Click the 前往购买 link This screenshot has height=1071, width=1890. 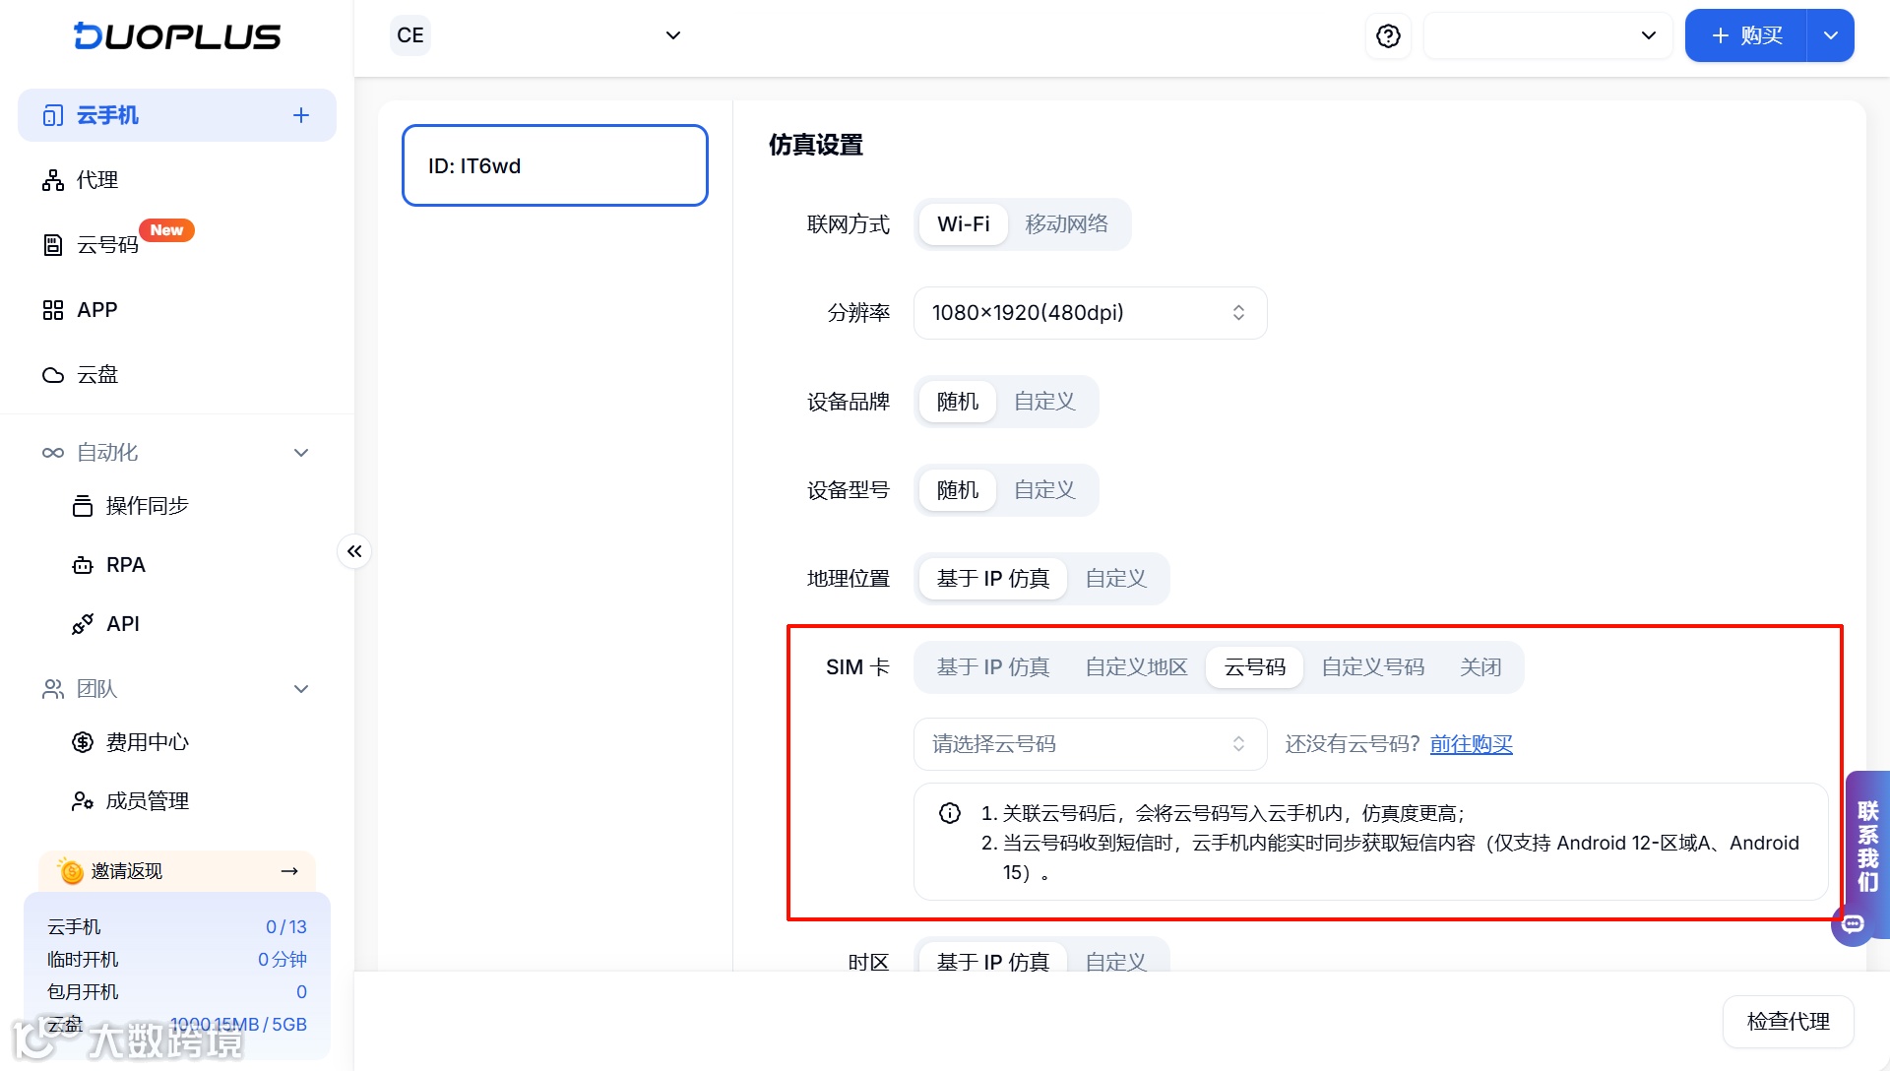tap(1471, 744)
